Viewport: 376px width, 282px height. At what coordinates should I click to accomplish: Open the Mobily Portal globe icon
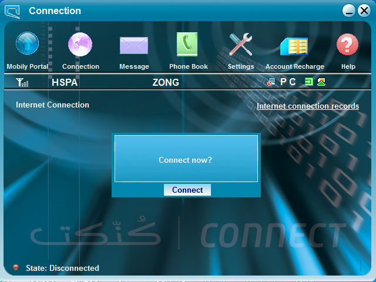27,43
